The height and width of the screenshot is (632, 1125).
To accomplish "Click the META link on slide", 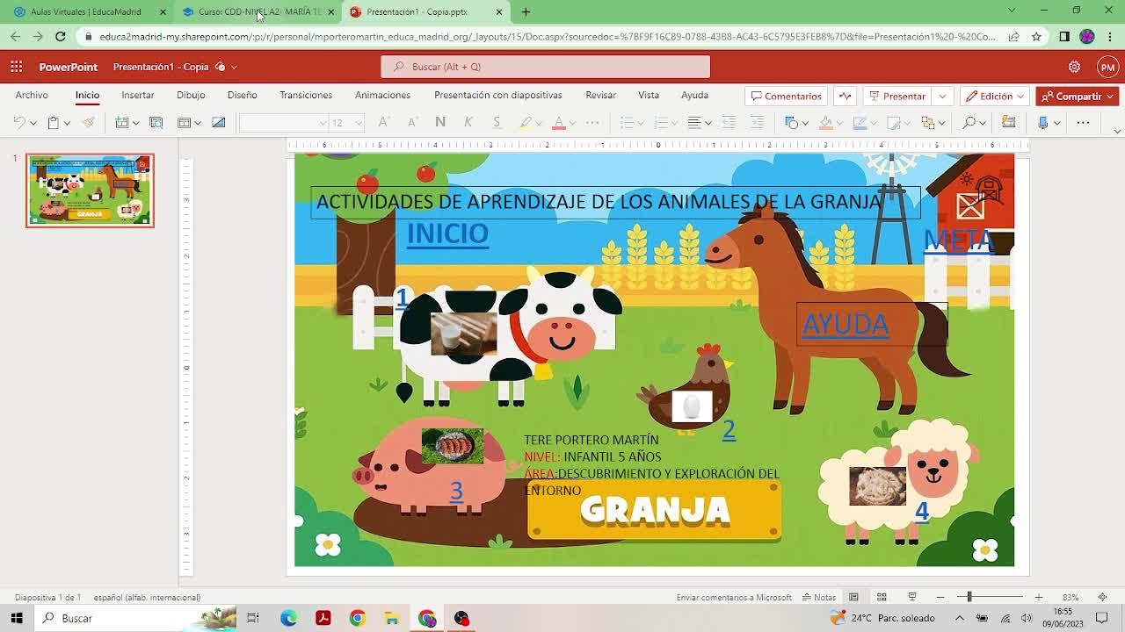I will pos(958,241).
